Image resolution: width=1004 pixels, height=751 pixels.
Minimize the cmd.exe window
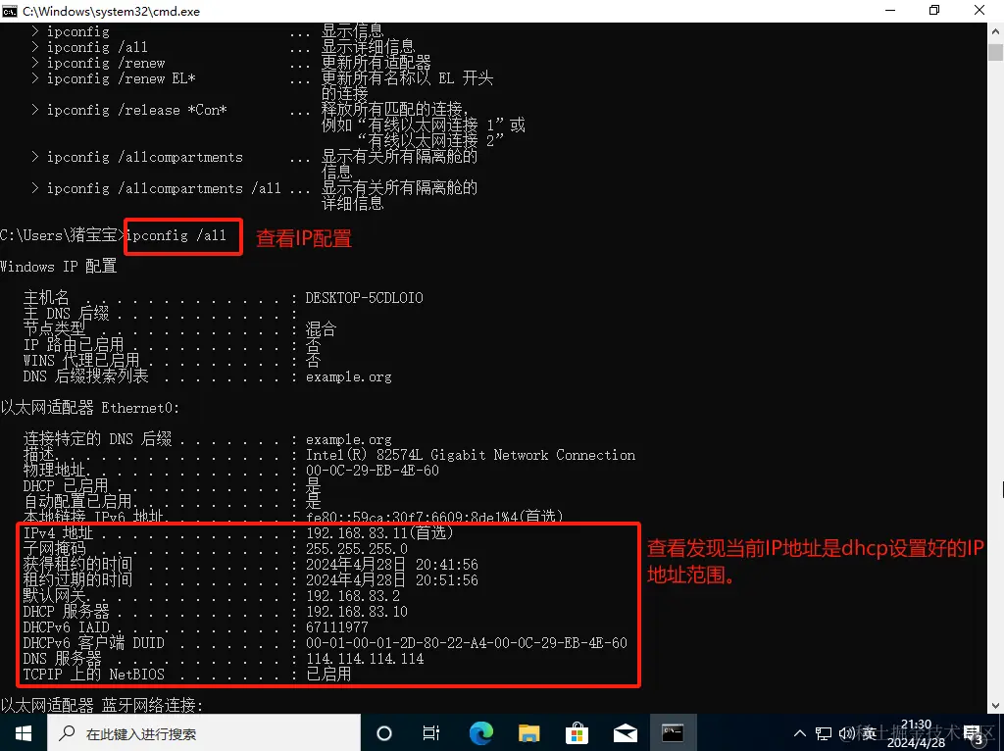point(890,10)
